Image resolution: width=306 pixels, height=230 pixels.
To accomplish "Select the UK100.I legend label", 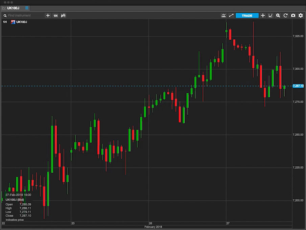I will 22,22.
